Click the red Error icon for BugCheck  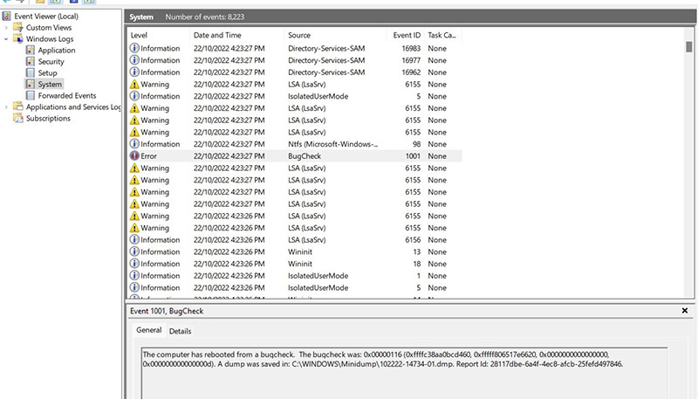click(134, 156)
